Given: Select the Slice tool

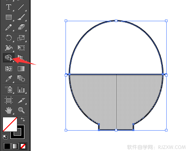Looking at the screenshot, I should (x=22, y=100).
